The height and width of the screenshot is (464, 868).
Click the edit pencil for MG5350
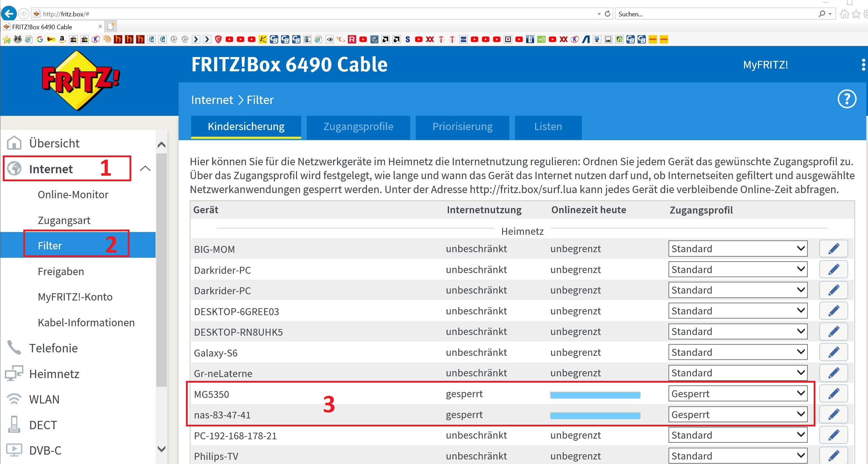[x=833, y=394]
